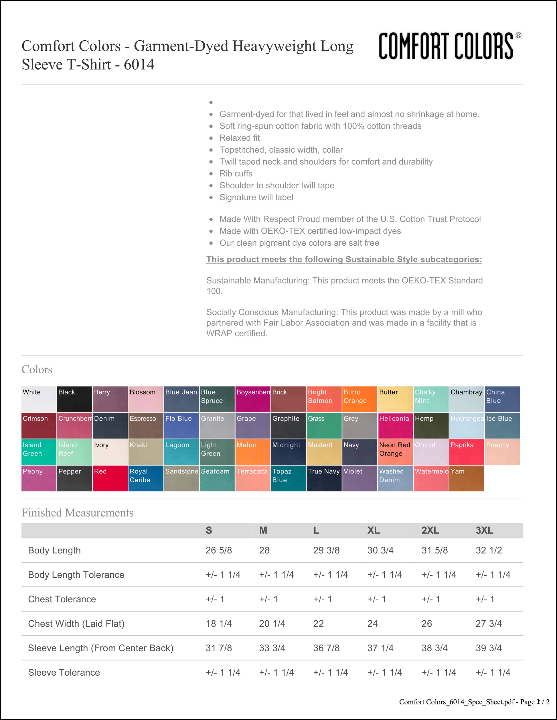Click the Chest Width 3XL value

coord(489,624)
